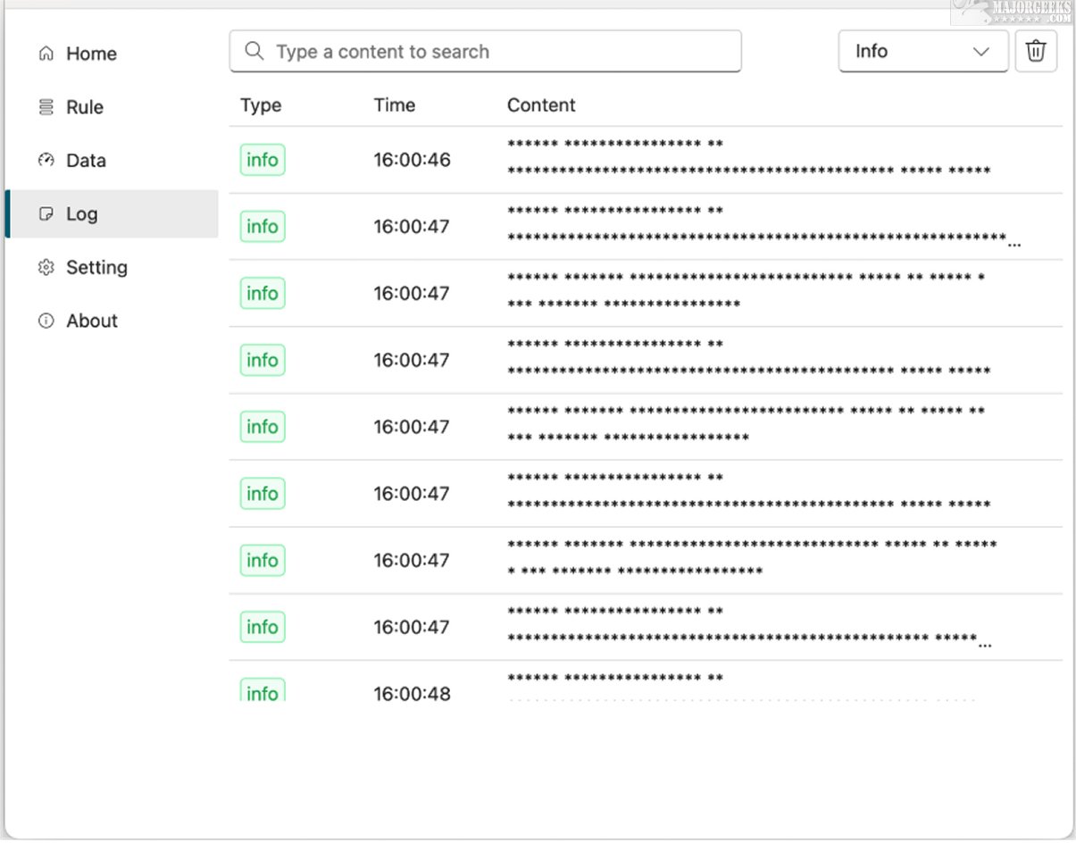The width and height of the screenshot is (1076, 843).
Task: Expand the log level chevron arrow
Action: [x=980, y=52]
